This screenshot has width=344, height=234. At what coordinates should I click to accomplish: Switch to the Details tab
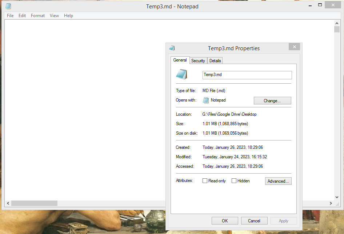pyautogui.click(x=215, y=61)
